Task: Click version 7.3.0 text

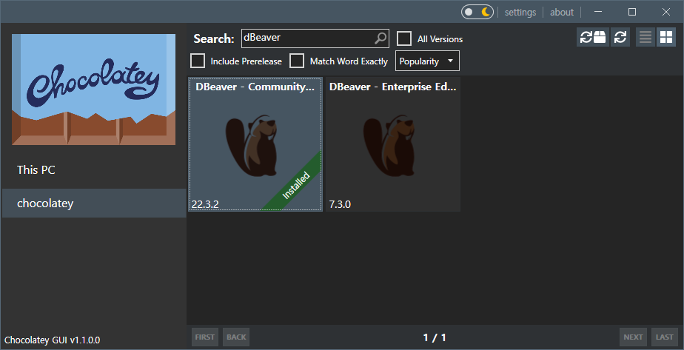Action: pos(340,204)
